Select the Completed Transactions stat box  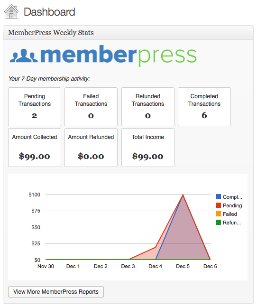[x=204, y=107]
